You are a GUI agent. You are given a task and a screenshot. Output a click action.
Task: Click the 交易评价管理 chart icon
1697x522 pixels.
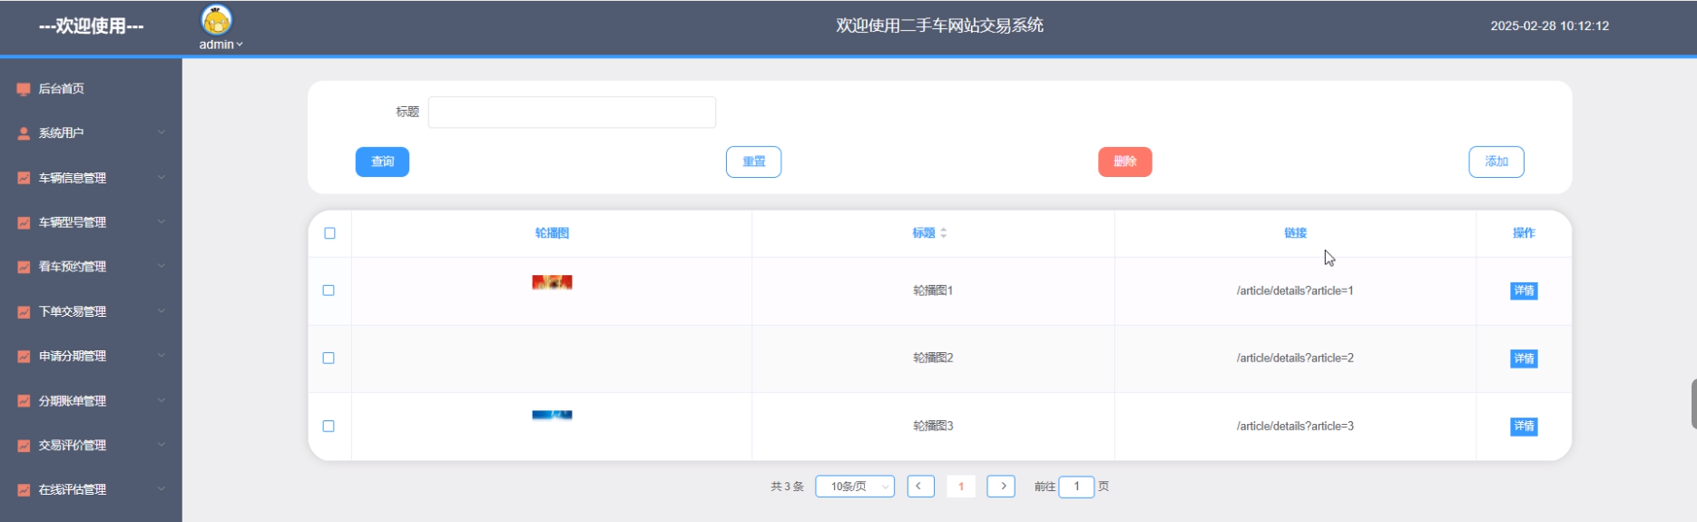click(24, 445)
